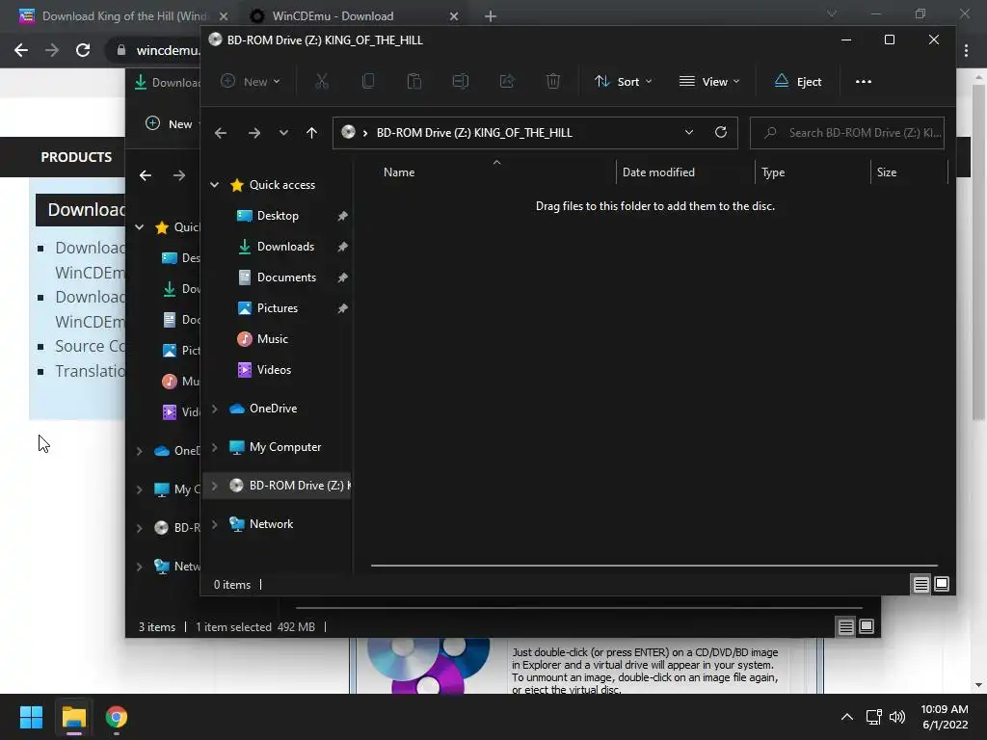Image resolution: width=987 pixels, height=740 pixels.
Task: Open Music in front window sidebar
Action: (272, 339)
